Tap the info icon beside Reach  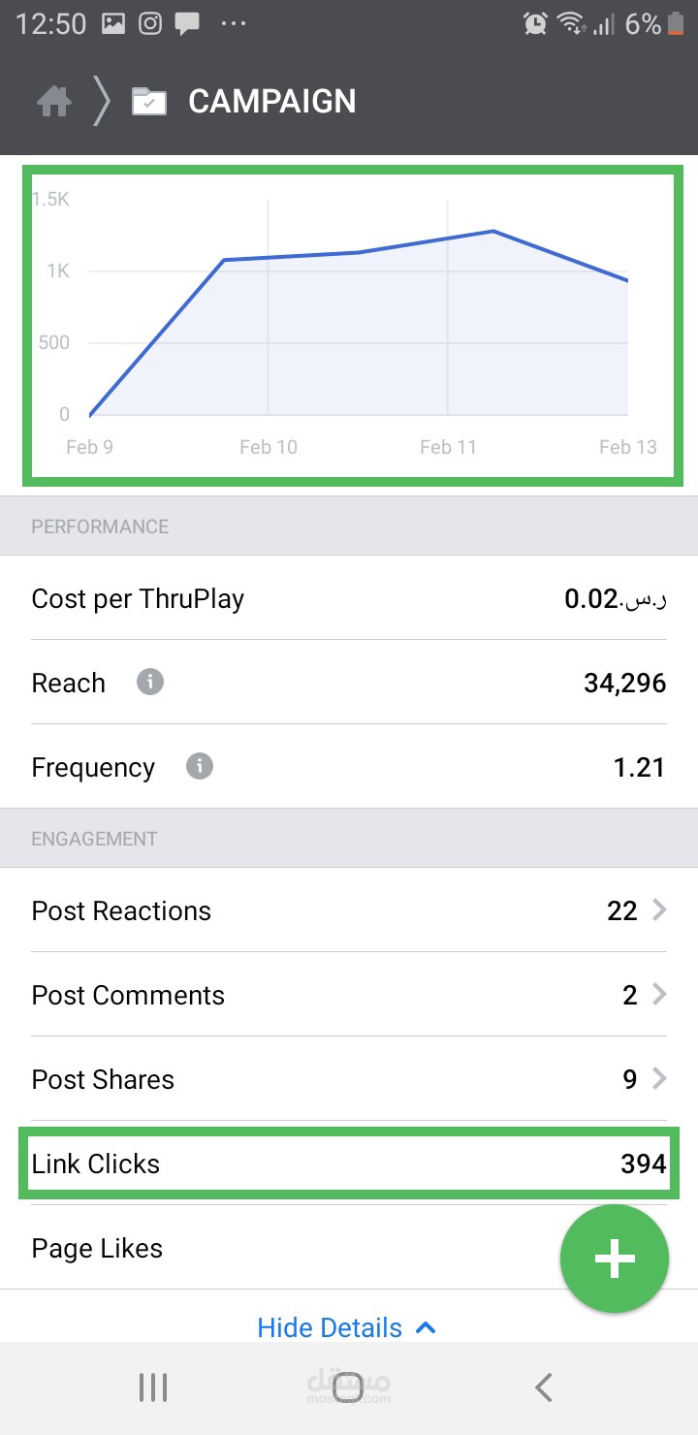pyautogui.click(x=149, y=683)
